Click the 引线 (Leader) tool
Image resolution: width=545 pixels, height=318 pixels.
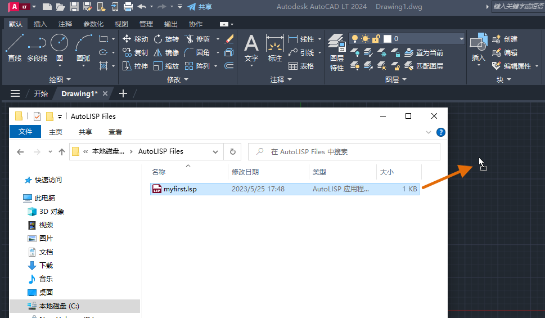(301, 52)
